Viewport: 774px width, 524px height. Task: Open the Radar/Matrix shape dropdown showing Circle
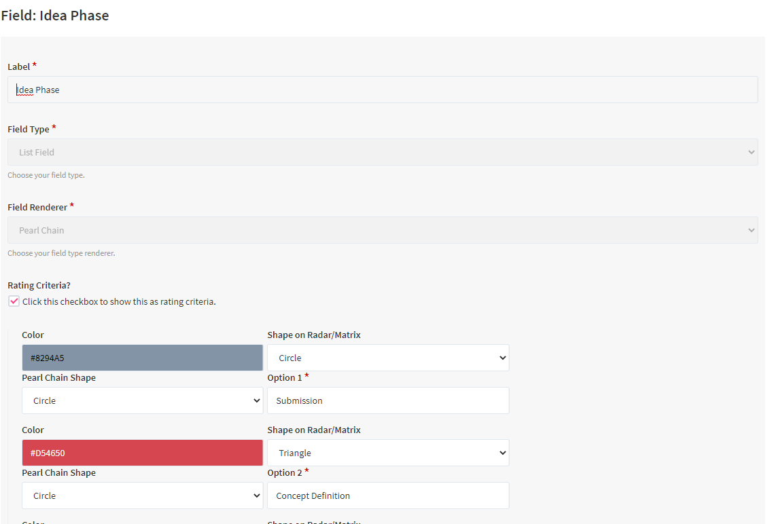click(387, 358)
